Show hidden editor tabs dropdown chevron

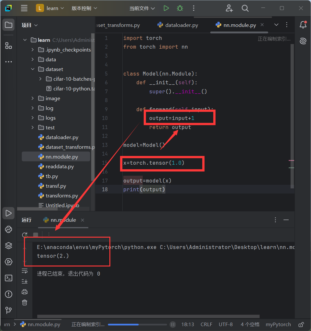(276, 25)
